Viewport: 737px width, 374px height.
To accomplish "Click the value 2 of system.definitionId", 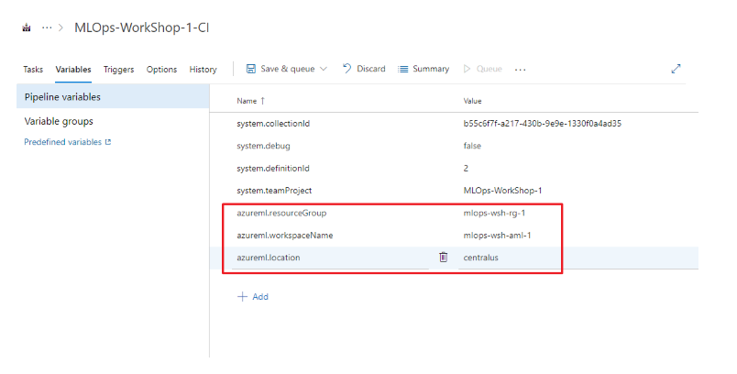I will (466, 168).
